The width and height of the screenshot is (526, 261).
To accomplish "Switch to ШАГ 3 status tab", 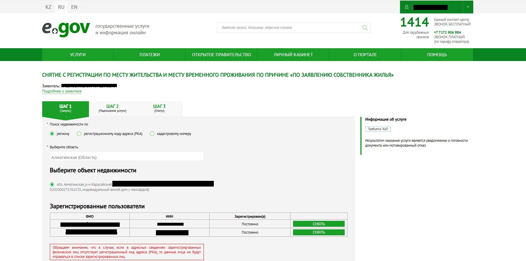I will click(x=159, y=108).
